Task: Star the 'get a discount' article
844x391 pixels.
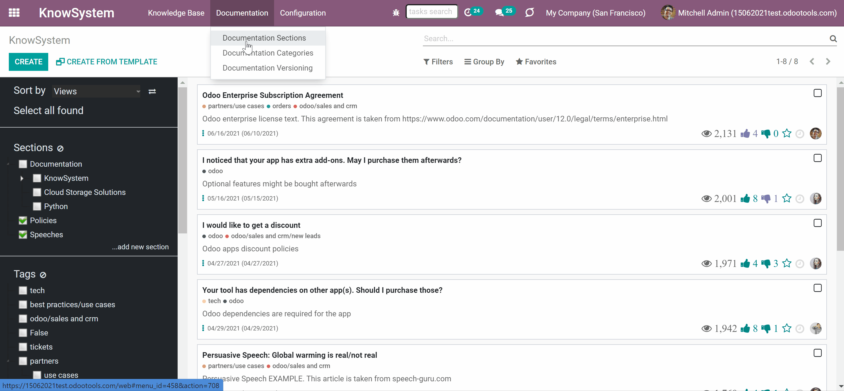Action: point(787,263)
